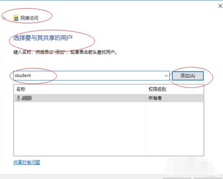Click the gray footer bar below the link
The height and width of the screenshot is (179, 223).
click(111, 177)
